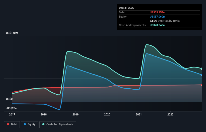
Task: Click the US$140m y-axis label
Action: pyautogui.click(x=12, y=33)
